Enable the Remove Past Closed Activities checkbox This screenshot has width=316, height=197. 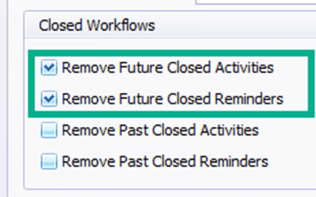pyautogui.click(x=49, y=130)
